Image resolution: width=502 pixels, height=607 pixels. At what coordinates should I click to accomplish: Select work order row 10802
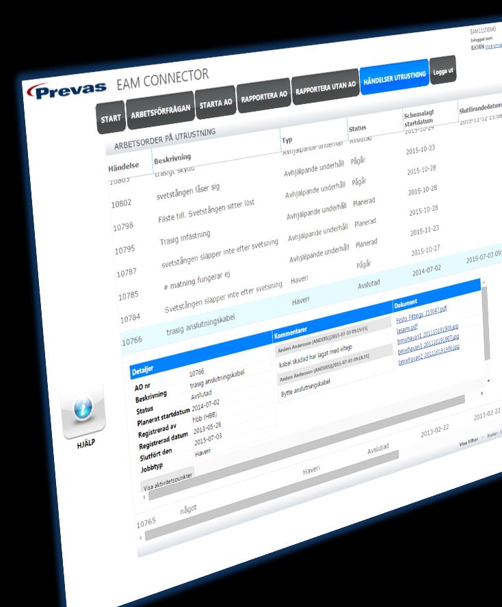122,203
